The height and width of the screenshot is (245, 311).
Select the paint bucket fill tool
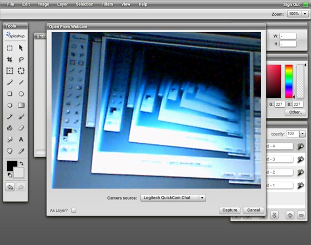[x=10, y=128]
